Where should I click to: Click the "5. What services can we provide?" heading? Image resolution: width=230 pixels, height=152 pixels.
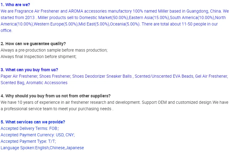[33, 122]
